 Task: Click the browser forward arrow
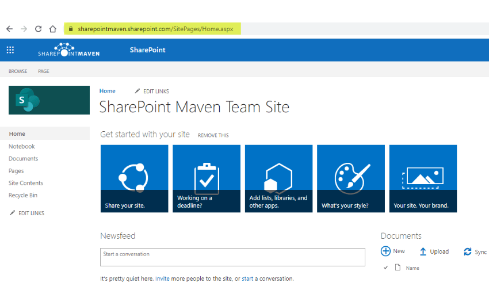point(24,29)
